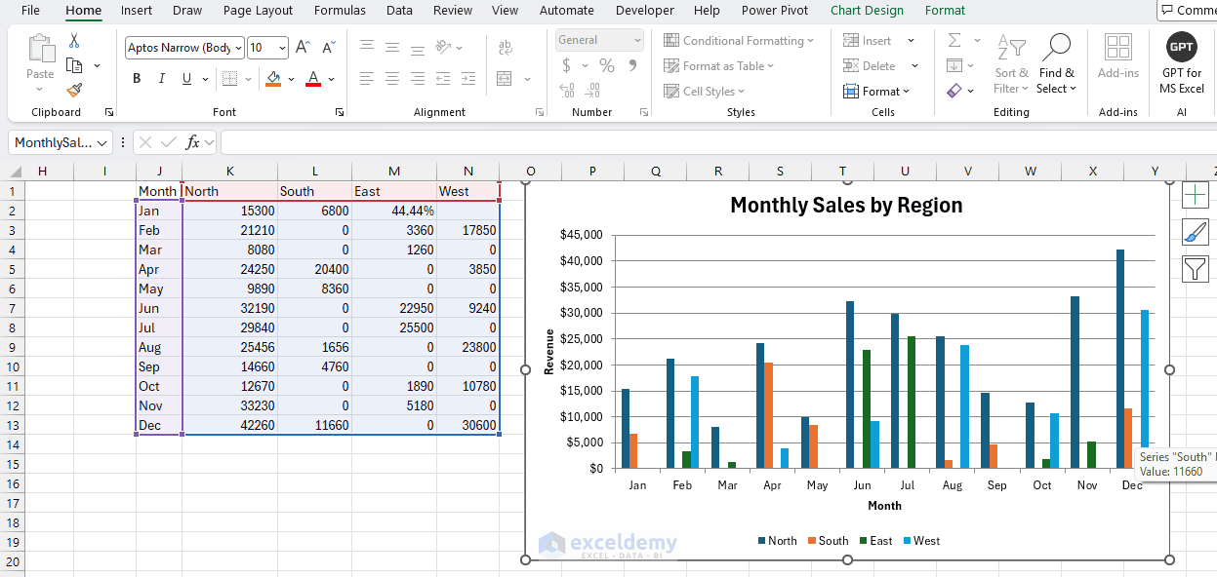Open the Page Layout tab
1217x577 pixels.
coord(258,11)
